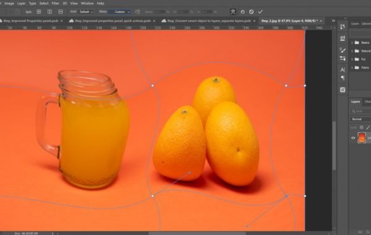
Task: Open the Properties panel icon
Action: (x=343, y=38)
